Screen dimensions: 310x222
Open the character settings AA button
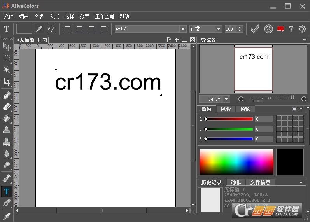point(51,29)
